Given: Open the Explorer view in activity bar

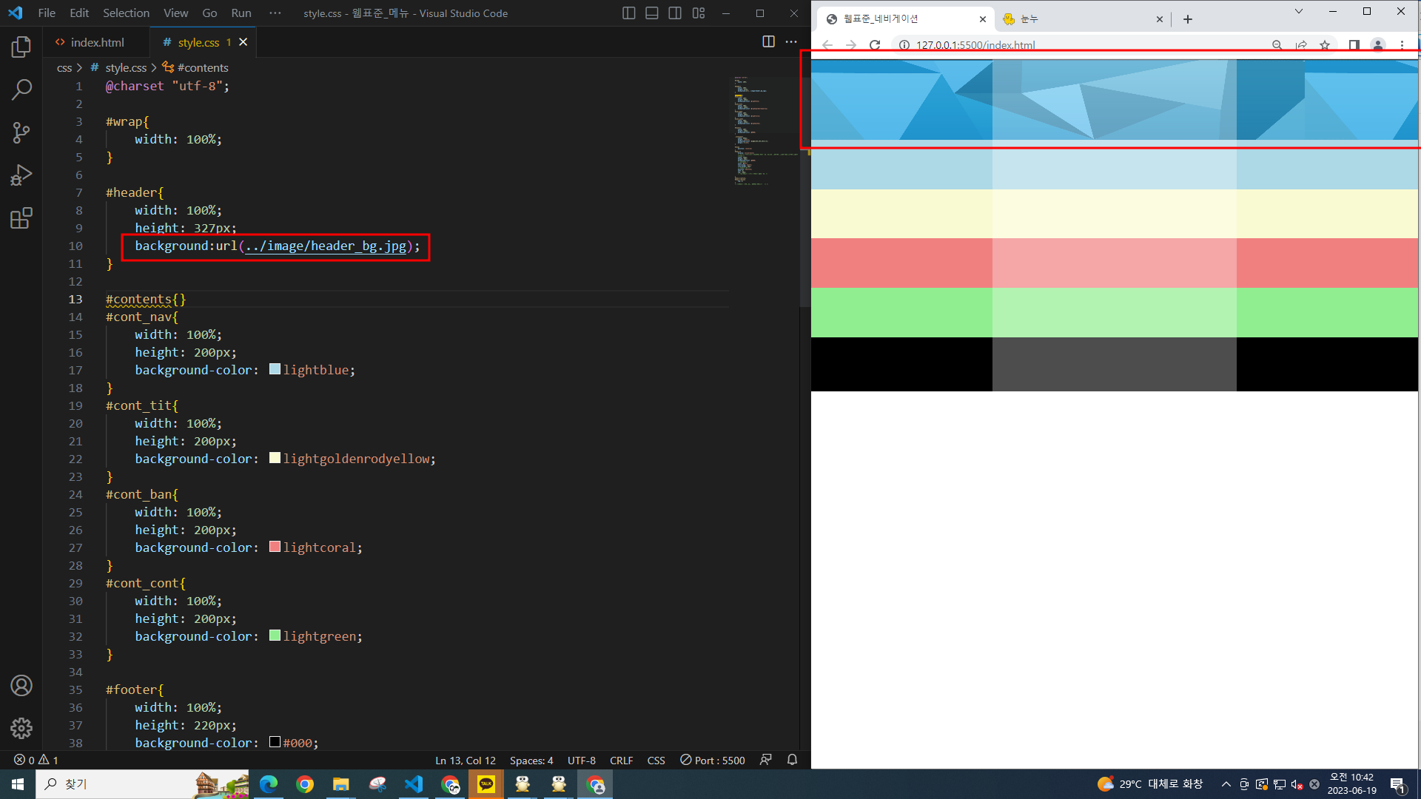Looking at the screenshot, I should pyautogui.click(x=21, y=47).
